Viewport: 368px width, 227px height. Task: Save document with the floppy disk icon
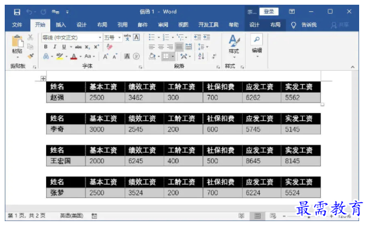tap(17, 12)
